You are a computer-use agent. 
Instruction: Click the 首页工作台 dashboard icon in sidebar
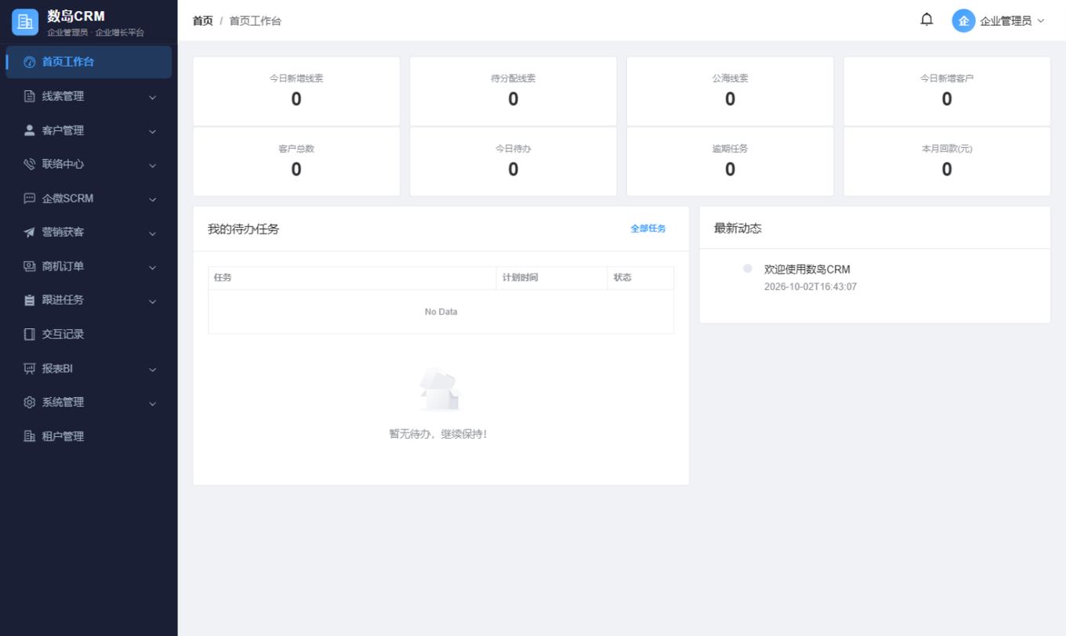[30, 62]
